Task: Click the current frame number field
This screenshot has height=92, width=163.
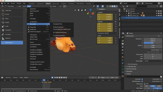Action: tap(93, 77)
